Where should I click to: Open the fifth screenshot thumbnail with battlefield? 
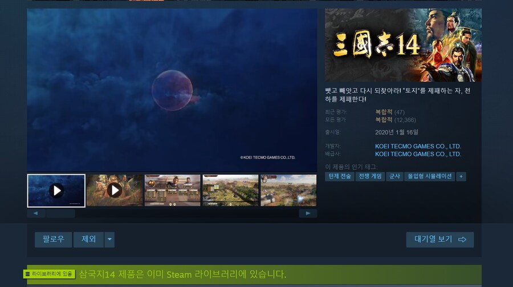(288, 191)
